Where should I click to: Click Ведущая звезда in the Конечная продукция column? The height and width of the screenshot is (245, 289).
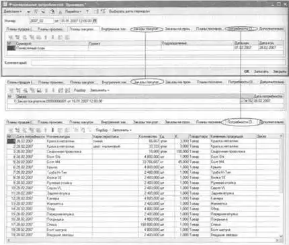(224, 235)
